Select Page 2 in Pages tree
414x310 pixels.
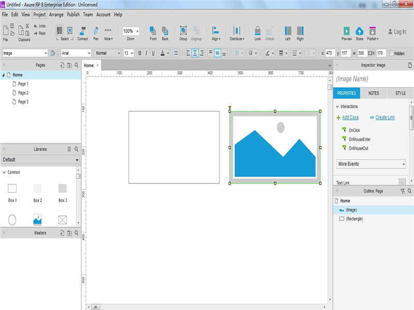click(x=23, y=93)
